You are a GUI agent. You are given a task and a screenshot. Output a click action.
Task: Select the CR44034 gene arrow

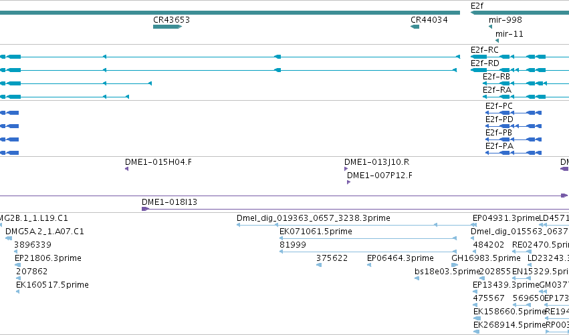coord(415,27)
